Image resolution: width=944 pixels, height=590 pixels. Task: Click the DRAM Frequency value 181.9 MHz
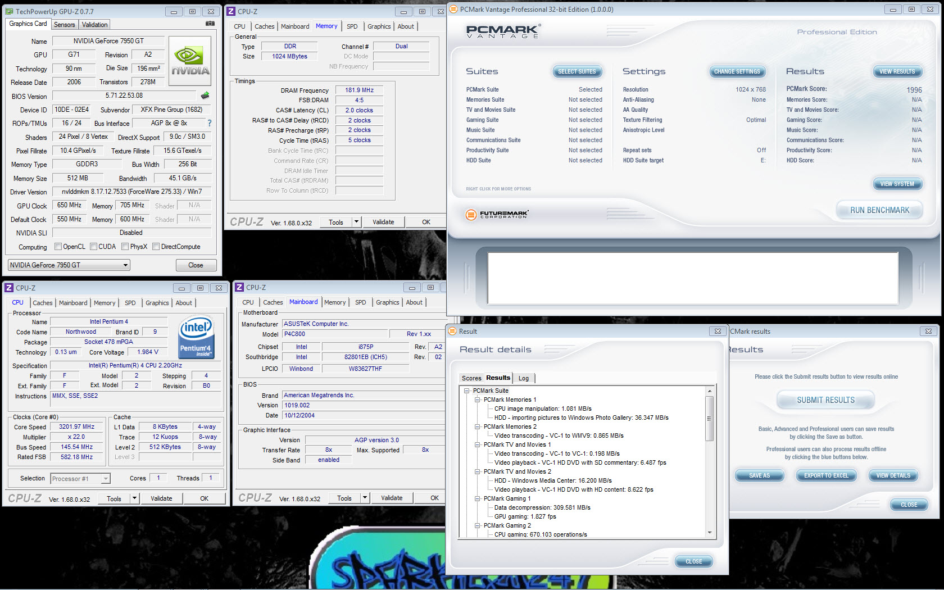[x=359, y=90]
